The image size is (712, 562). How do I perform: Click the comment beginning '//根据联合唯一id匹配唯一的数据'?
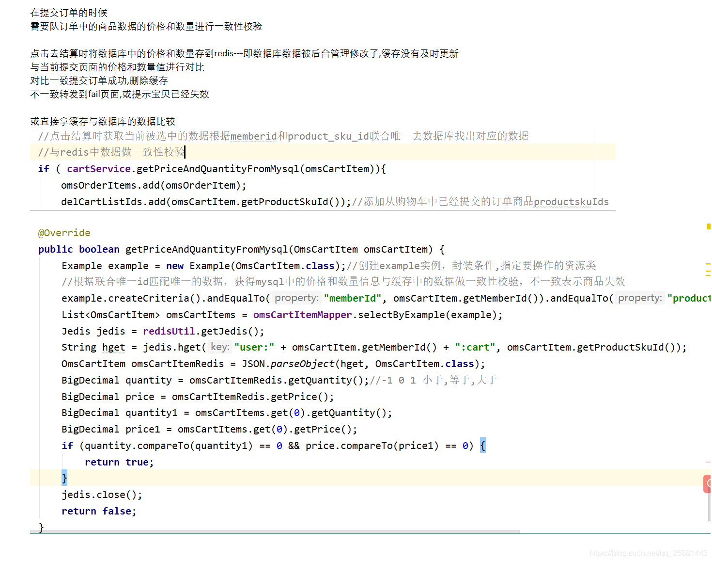coord(343,282)
